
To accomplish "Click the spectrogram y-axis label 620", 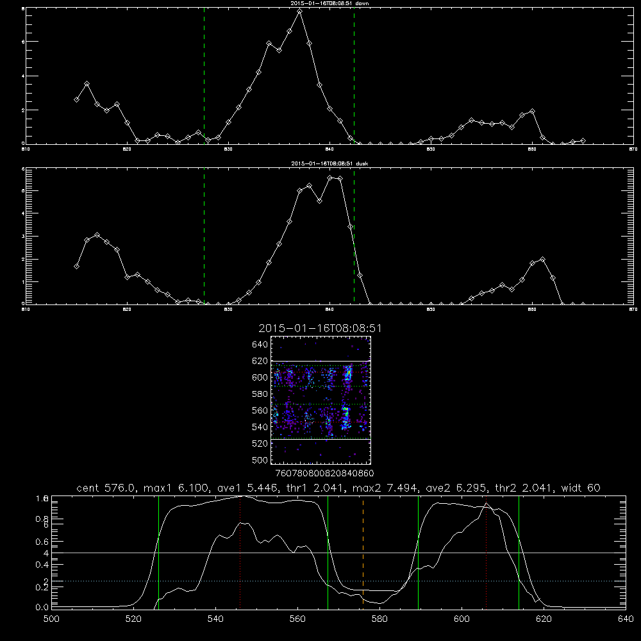I will (x=260, y=361).
